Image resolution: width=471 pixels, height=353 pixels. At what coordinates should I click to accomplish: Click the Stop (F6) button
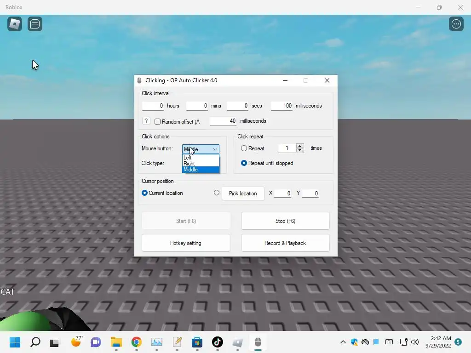285,221
